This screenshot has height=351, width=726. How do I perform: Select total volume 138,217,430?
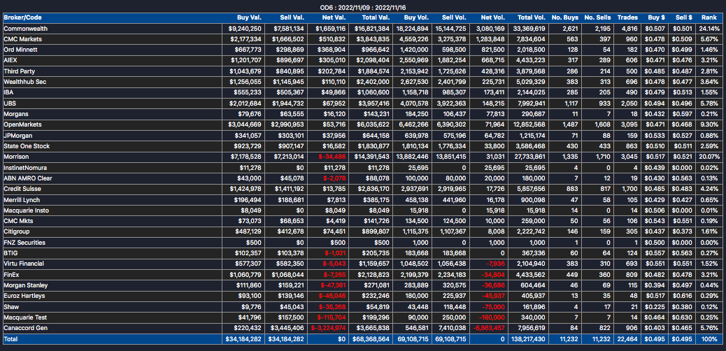pyautogui.click(x=529, y=339)
